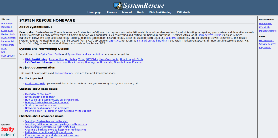Viewport: 278px width, 138px height.
Task: Go to the Download page in site map
Action: pos(7,27)
